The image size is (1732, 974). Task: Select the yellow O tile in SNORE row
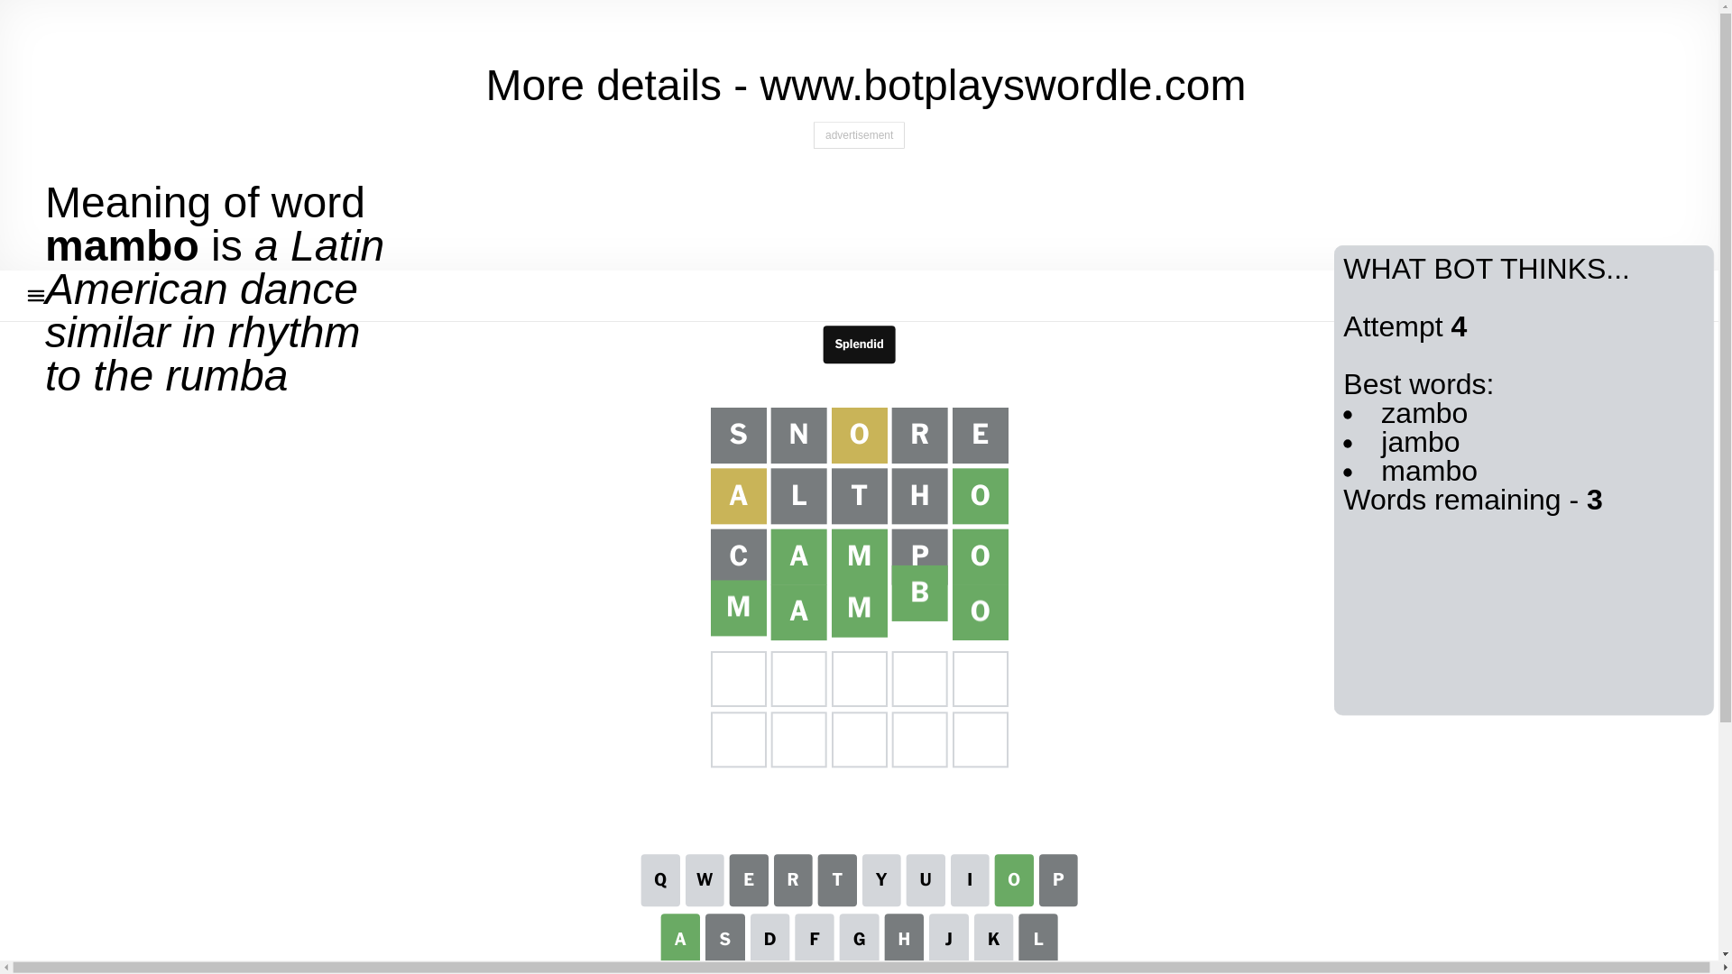tap(860, 436)
